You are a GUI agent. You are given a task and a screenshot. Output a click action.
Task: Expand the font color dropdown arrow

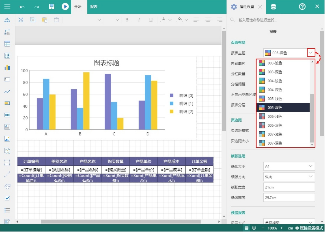[170, 20]
